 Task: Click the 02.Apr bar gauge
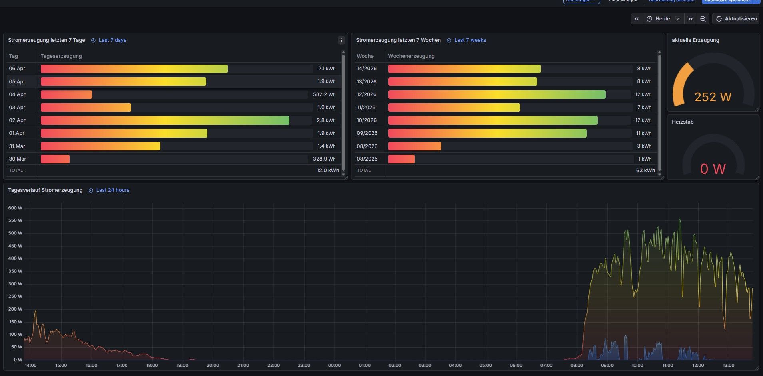[x=165, y=120]
